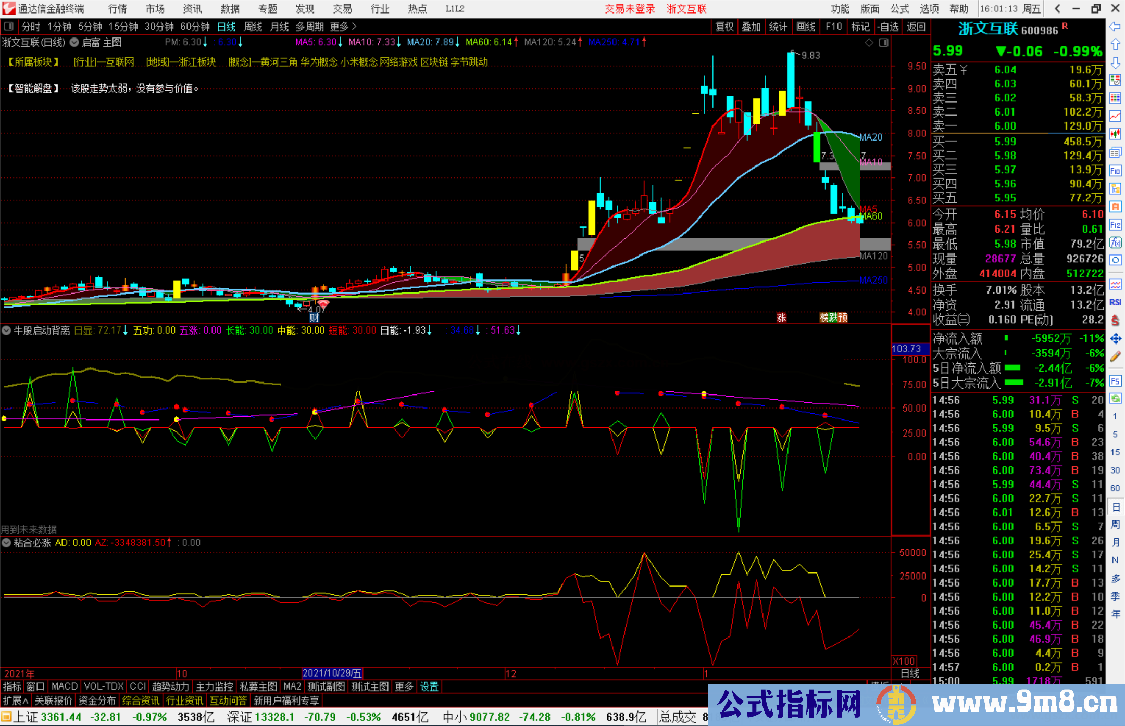Click the Shanghai index icon in status bar
Screen dimensions: 1125x726
(x=7, y=717)
